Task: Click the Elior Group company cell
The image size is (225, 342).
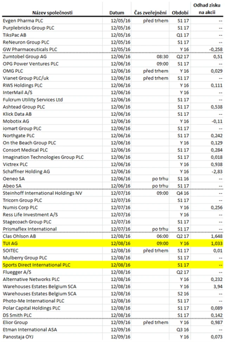Action: pos(15,322)
